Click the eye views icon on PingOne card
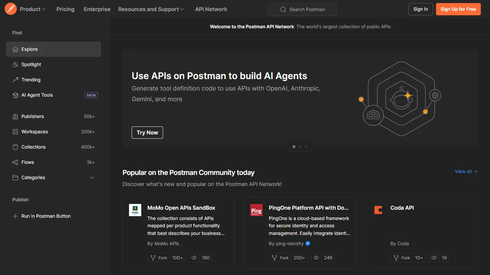The height and width of the screenshot is (275, 490). coord(316,258)
